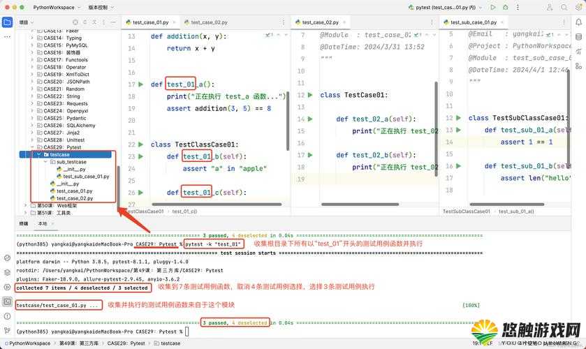The image size is (586, 349).
Task: Click the Run button in top toolbar
Action: point(493,7)
